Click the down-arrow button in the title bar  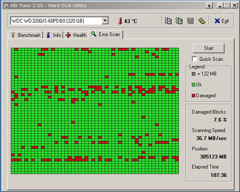point(209,6)
